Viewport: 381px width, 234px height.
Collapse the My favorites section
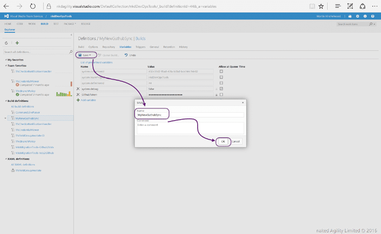(x=6, y=60)
